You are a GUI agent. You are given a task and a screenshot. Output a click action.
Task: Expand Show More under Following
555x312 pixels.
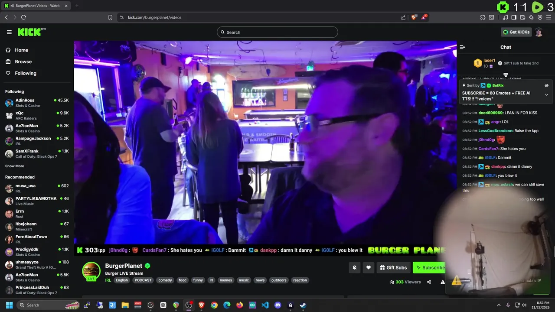[x=15, y=166]
